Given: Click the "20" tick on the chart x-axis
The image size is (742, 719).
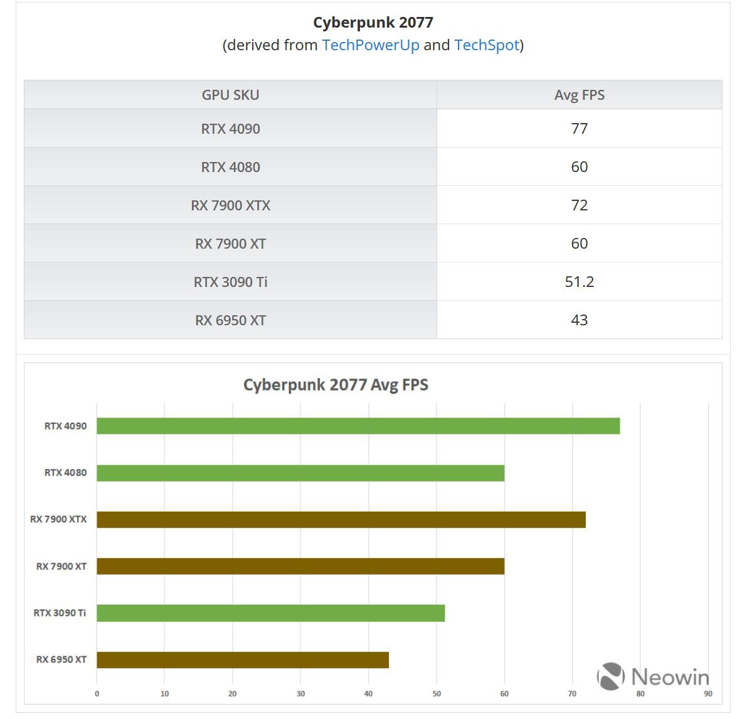Looking at the screenshot, I should click(232, 693).
